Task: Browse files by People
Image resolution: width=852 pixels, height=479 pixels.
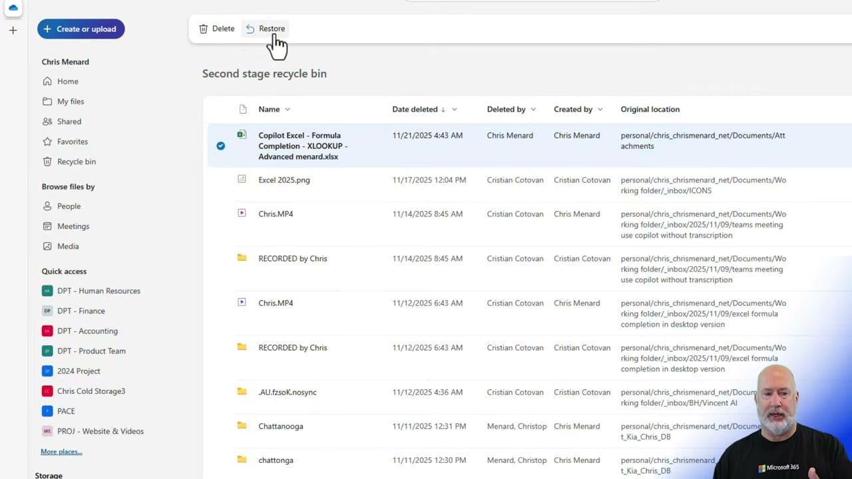Action: point(69,206)
